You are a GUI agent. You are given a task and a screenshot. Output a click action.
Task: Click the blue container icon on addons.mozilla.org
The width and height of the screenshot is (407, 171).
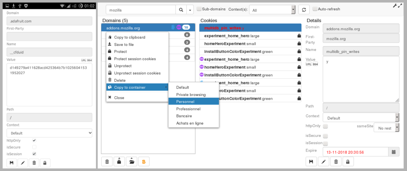pos(173,27)
